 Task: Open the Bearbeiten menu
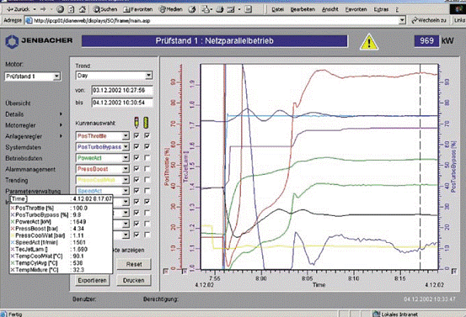point(303,9)
